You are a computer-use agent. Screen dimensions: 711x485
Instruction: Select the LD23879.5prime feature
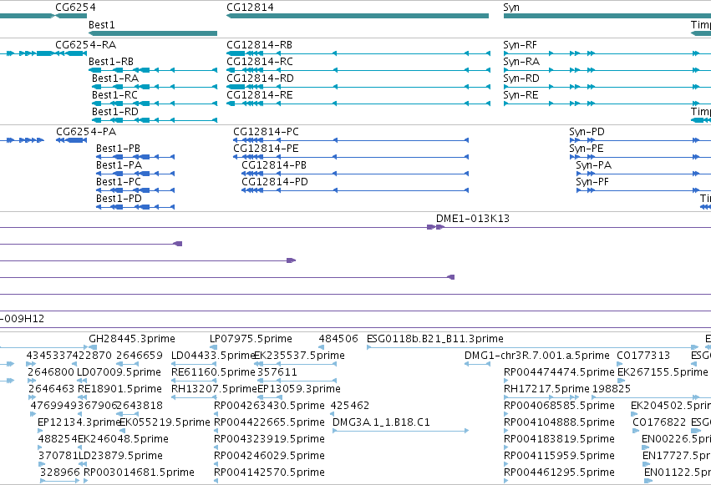[120, 456]
